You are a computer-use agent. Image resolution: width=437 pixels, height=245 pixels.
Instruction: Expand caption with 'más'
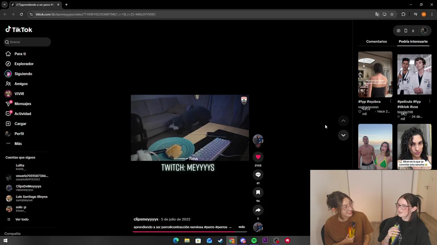click(242, 227)
